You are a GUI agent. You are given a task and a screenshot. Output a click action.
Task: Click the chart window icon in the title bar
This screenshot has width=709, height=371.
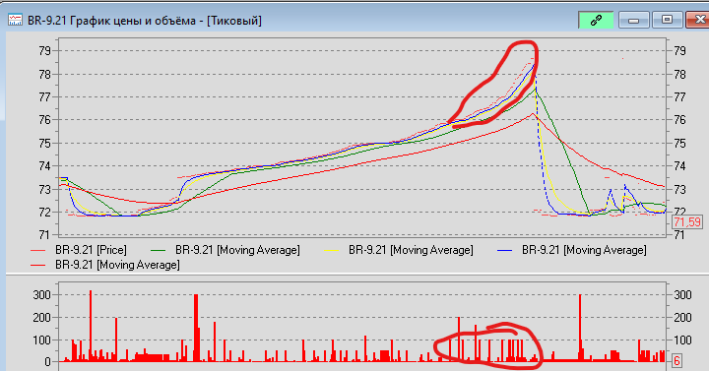pos(15,21)
